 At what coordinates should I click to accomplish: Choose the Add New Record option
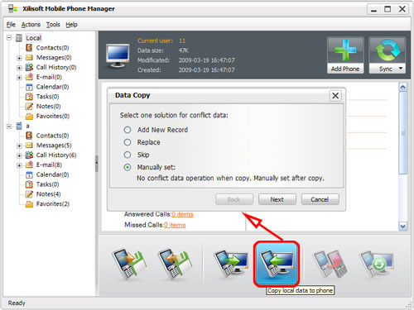128,130
